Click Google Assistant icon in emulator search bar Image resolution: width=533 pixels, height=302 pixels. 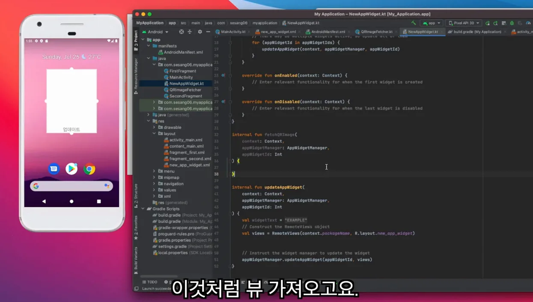[106, 186]
